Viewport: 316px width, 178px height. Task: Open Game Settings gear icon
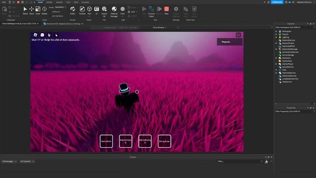coord(176,9)
